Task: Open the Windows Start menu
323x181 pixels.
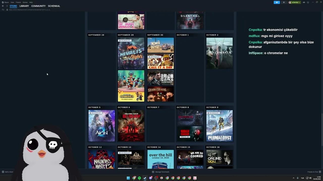Action: point(128,178)
